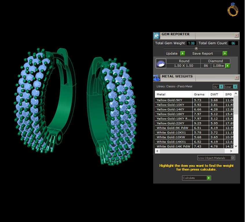Image resolution: width=245 pixels, height=222 pixels.
Task: Select Yellow Gold:14KY row
Action: [x=194, y=109]
